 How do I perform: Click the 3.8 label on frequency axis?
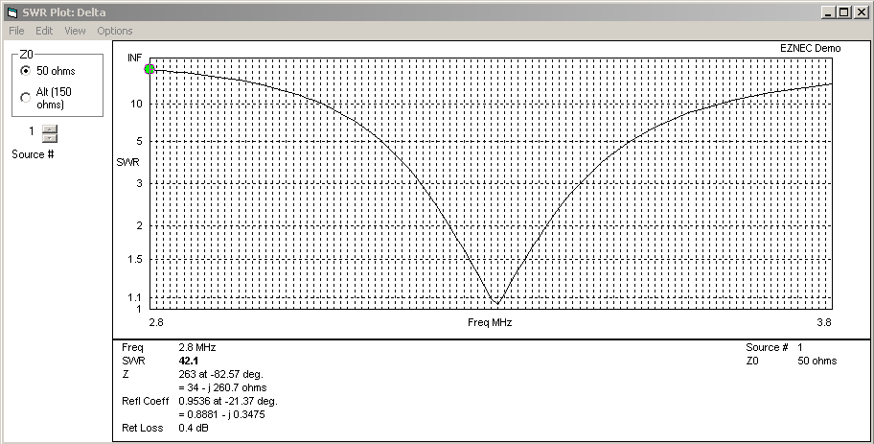coord(821,323)
